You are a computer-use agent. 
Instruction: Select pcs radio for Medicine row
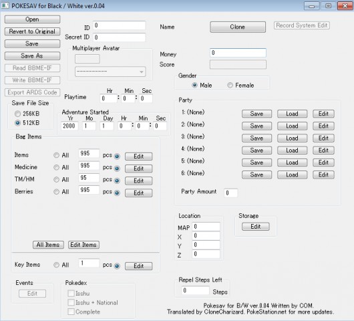point(117,169)
